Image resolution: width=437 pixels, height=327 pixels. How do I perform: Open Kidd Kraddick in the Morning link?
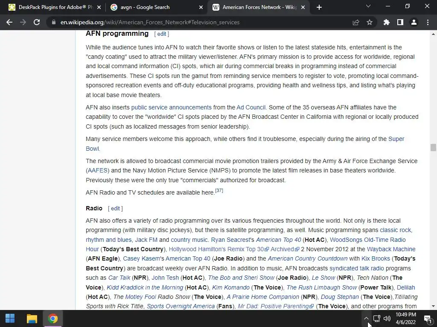145,287
